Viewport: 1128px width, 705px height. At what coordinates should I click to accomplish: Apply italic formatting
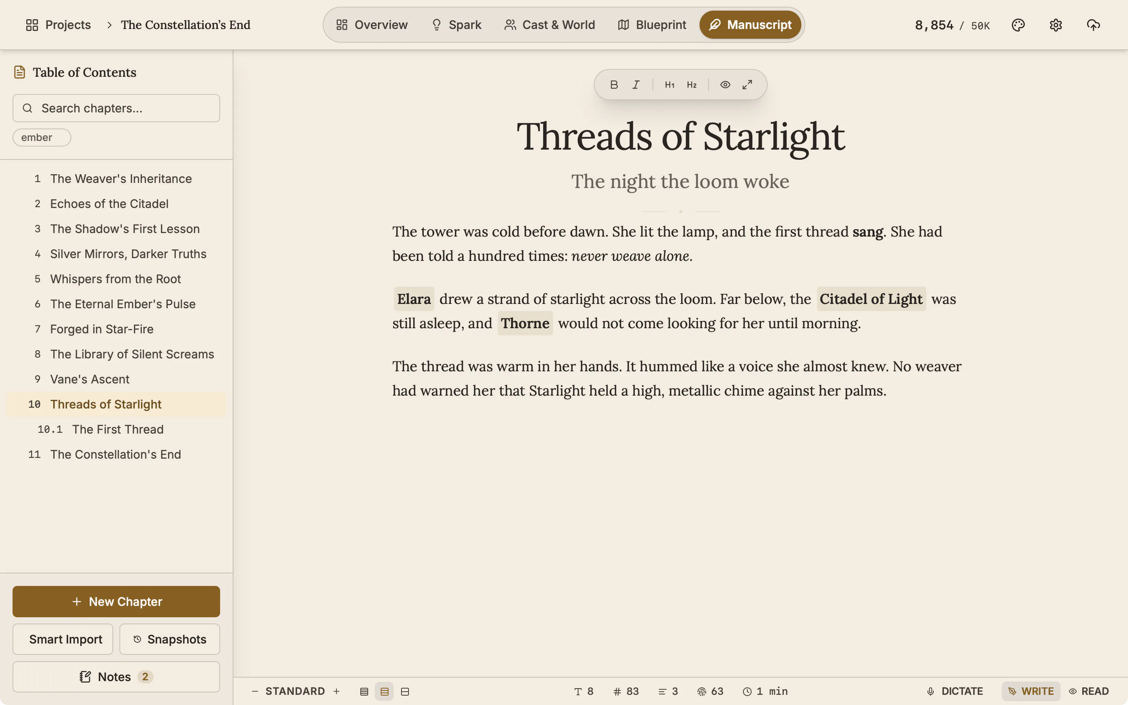(x=636, y=84)
